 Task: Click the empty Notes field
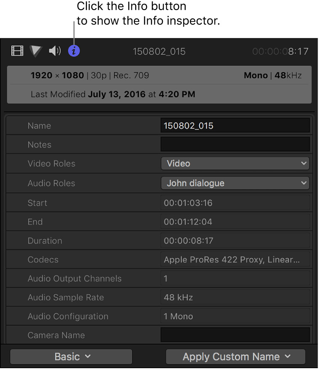(235, 144)
